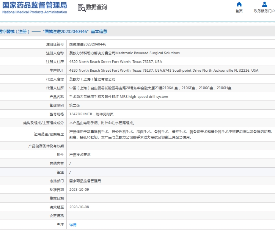The height and width of the screenshot is (231, 275).
Task: Click the 数据查询 search document icon
Action: 82,8
